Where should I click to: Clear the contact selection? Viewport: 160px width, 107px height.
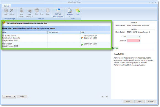48,12
